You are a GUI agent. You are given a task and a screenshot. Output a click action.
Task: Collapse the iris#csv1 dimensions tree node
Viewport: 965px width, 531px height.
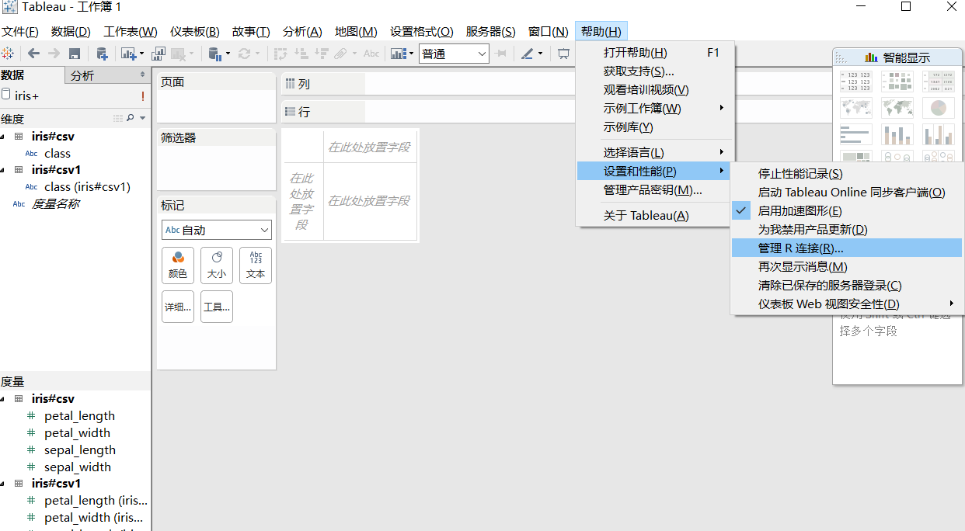click(4, 169)
